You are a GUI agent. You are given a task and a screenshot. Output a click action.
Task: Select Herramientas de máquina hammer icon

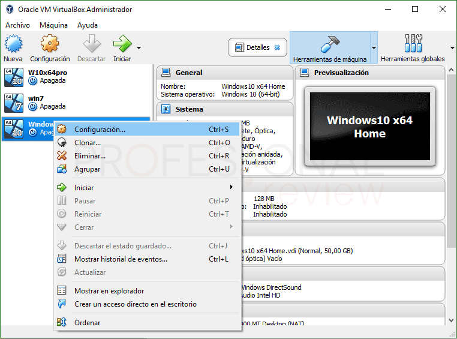click(330, 44)
